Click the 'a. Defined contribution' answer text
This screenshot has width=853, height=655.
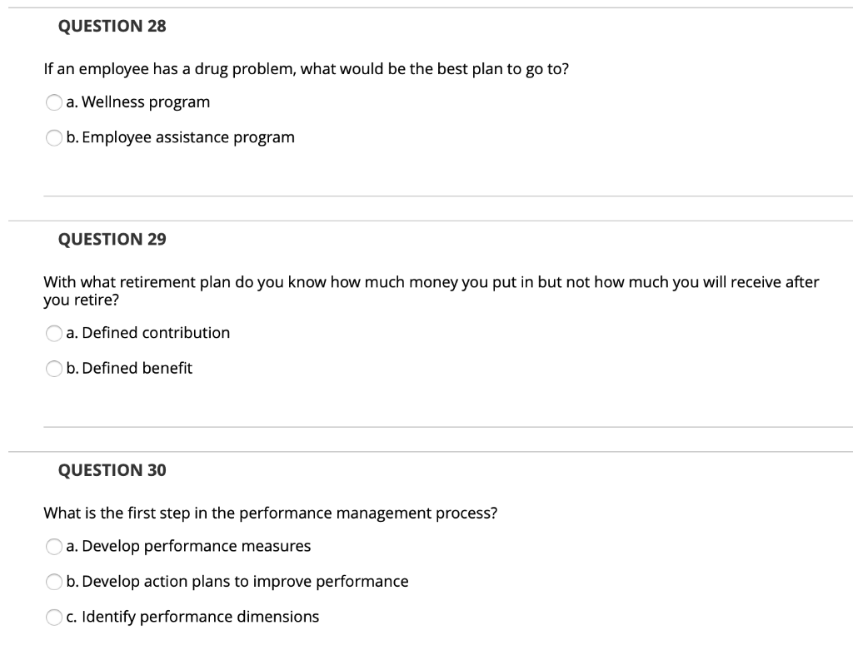click(x=148, y=333)
